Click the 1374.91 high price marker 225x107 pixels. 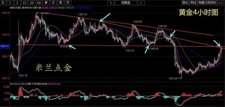click(44, 13)
